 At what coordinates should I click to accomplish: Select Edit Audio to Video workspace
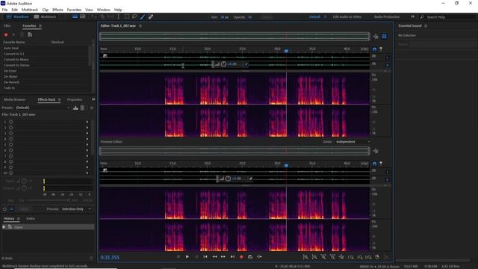[347, 16]
